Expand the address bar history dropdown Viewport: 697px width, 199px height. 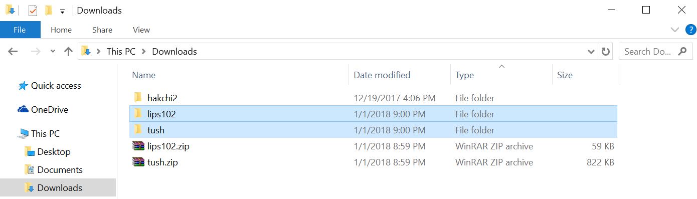tap(591, 51)
